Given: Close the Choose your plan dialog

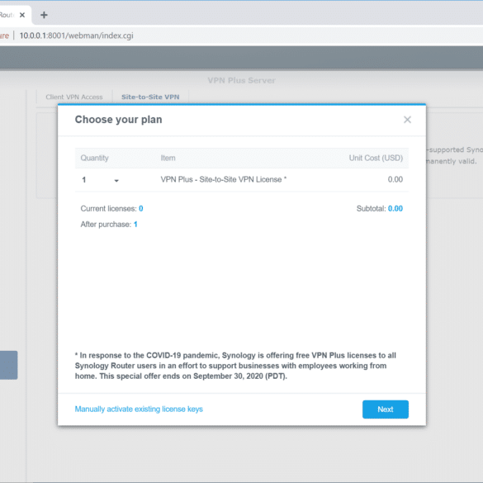Looking at the screenshot, I should (x=407, y=120).
